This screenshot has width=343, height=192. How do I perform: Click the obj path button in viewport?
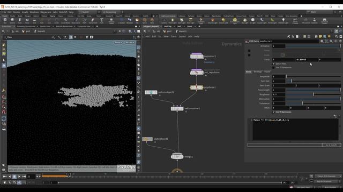coord(16,31)
